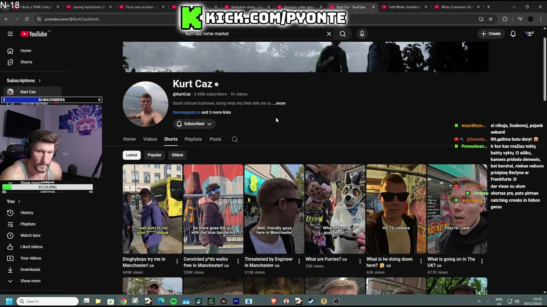
Task: Open the notifications bell in the header
Action: pyautogui.click(x=513, y=34)
